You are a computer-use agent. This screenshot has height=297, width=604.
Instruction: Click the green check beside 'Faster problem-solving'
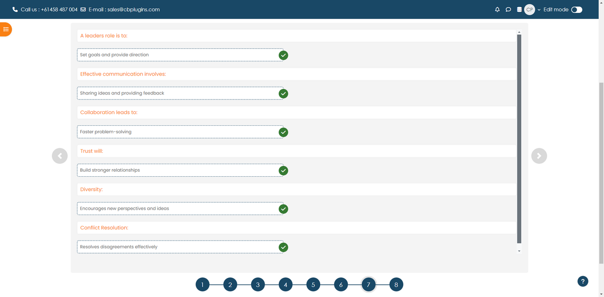283,132
